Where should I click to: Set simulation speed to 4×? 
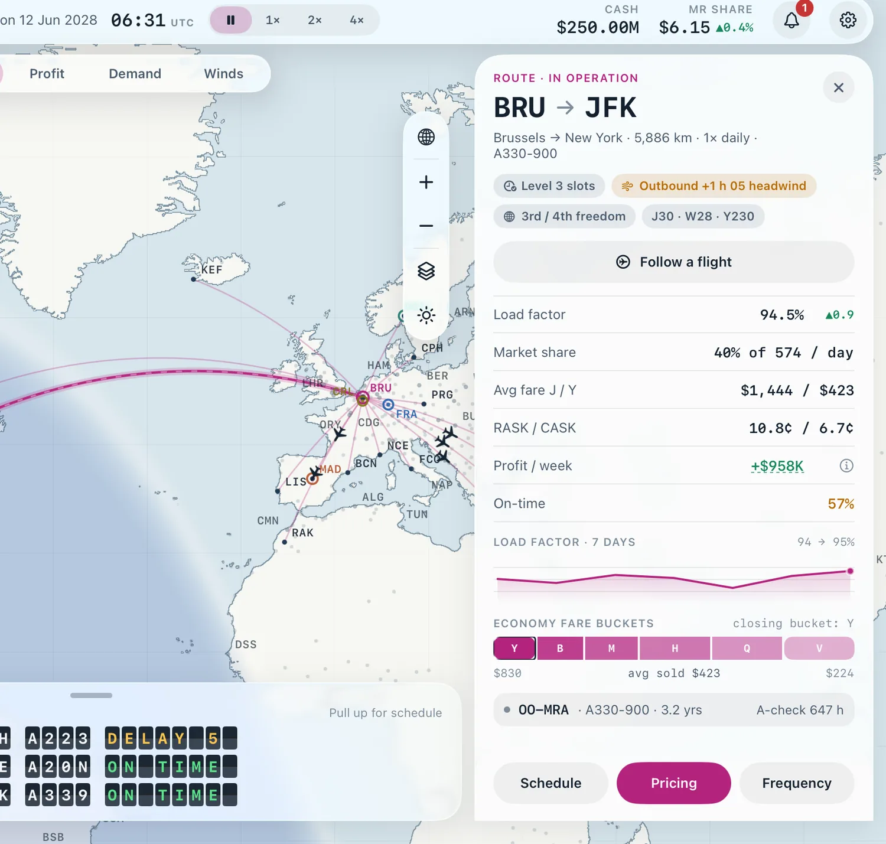357,20
